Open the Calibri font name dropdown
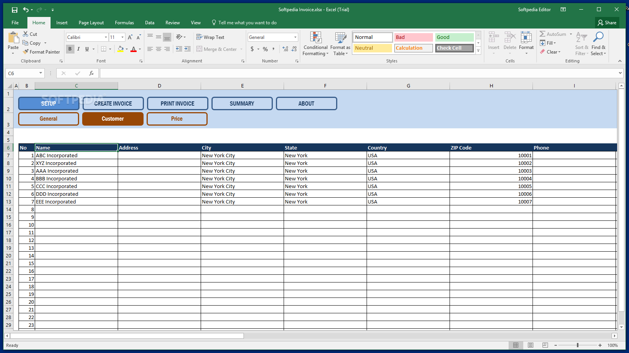This screenshot has height=353, width=629. click(x=106, y=37)
